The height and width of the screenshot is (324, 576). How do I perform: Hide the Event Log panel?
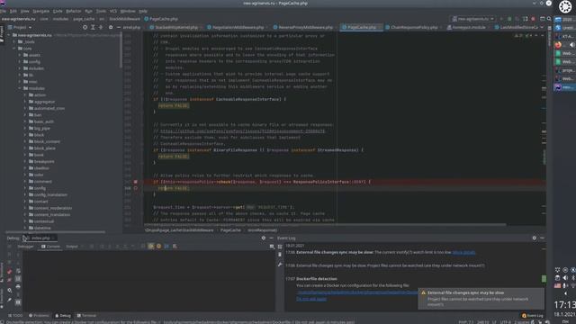(542, 238)
